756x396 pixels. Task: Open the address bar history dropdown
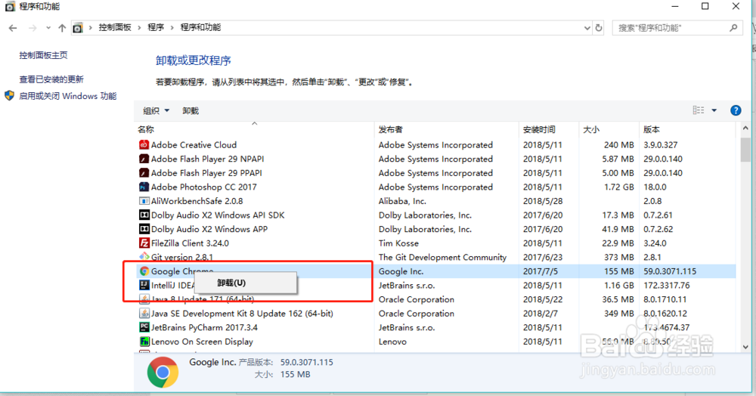[587, 28]
